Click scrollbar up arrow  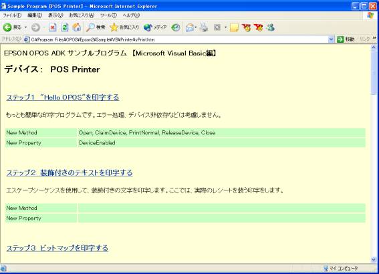point(374,47)
